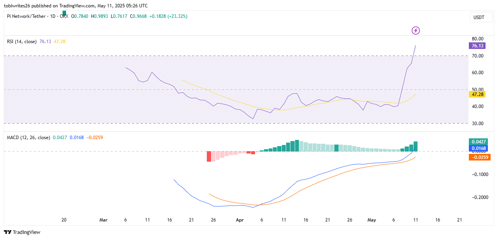
Task: Click the March 6 date label
Action: 126,220
